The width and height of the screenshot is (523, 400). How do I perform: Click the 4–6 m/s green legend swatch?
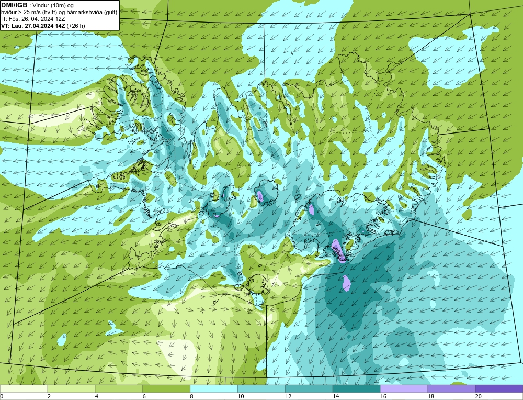coord(119,388)
